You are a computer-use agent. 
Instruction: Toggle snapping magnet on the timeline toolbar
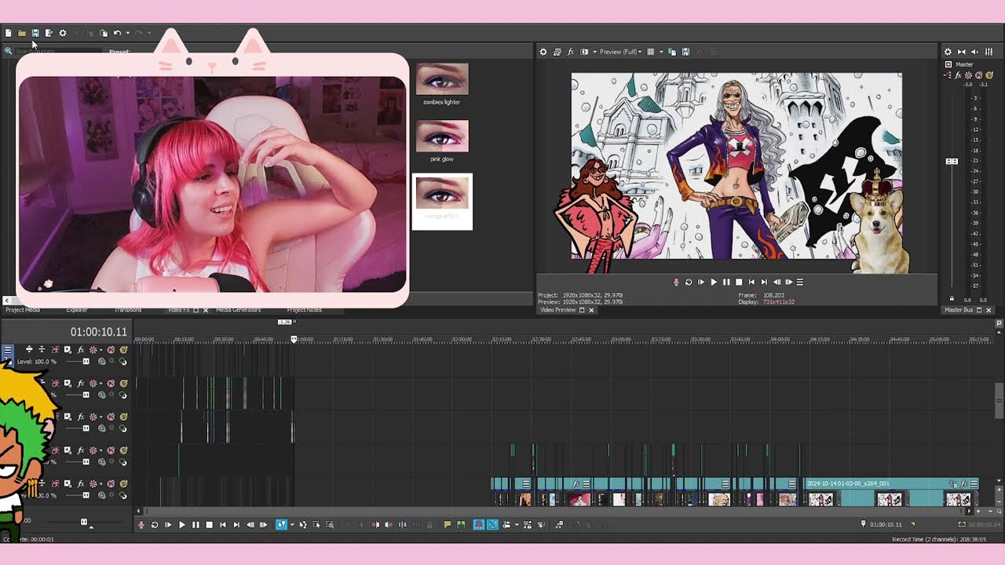[478, 525]
